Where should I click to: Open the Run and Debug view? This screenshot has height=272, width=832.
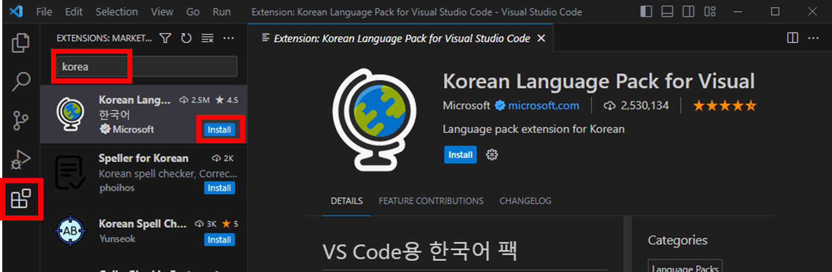[21, 160]
